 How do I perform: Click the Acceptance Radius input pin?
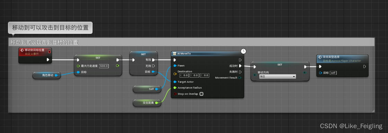[175, 88]
